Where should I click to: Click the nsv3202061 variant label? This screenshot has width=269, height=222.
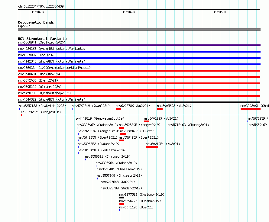[x=254, y=106]
